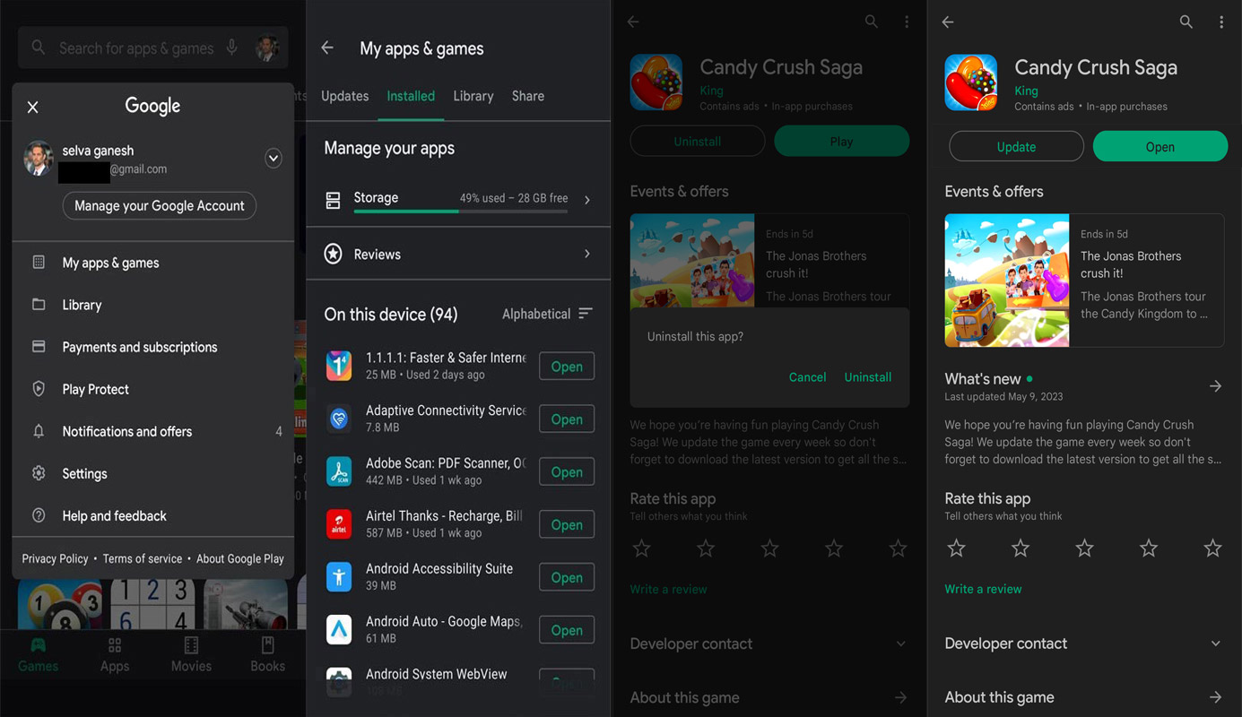Viewport: 1242px width, 717px height.
Task: Confirm Uninstall in the dialog
Action: pyautogui.click(x=868, y=377)
